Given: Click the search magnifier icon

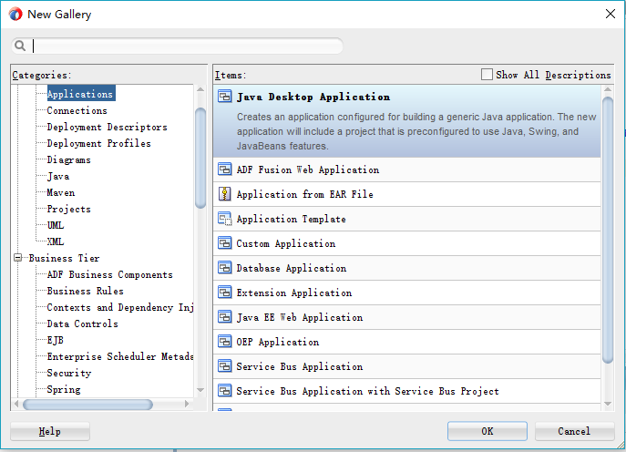Looking at the screenshot, I should click(20, 46).
